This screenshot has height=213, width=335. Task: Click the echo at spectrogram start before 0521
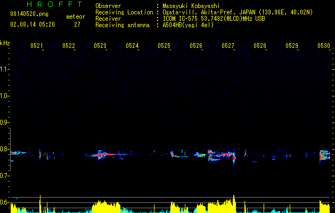[18, 153]
